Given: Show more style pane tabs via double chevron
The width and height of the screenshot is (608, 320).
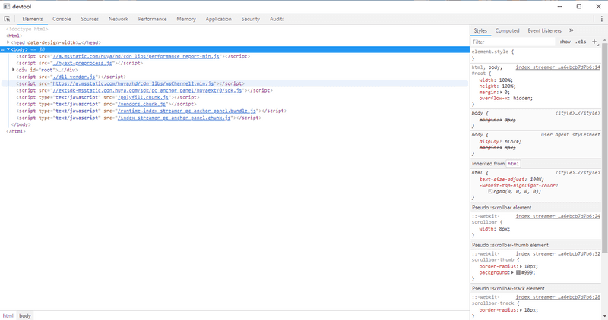Looking at the screenshot, I should 571,30.
